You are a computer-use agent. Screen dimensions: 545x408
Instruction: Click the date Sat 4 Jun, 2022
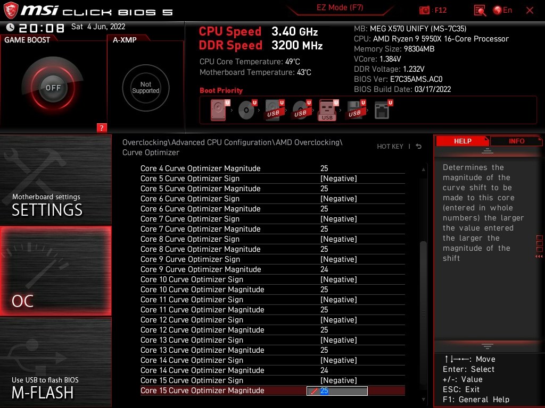98,27
